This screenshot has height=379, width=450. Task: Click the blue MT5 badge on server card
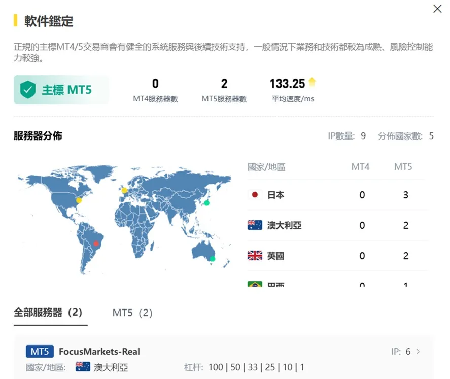tap(40, 351)
